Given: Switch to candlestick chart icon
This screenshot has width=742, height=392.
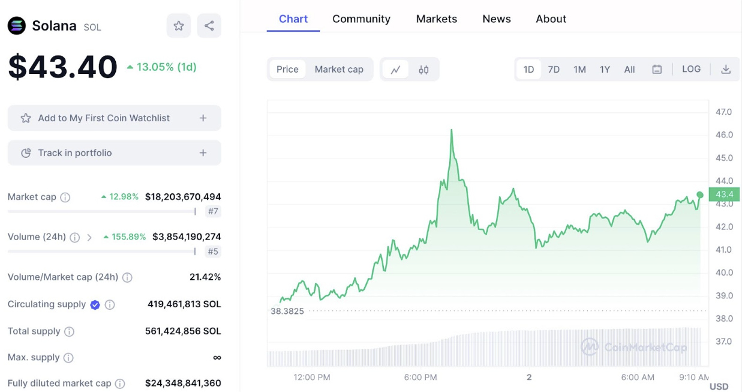Looking at the screenshot, I should tap(423, 70).
